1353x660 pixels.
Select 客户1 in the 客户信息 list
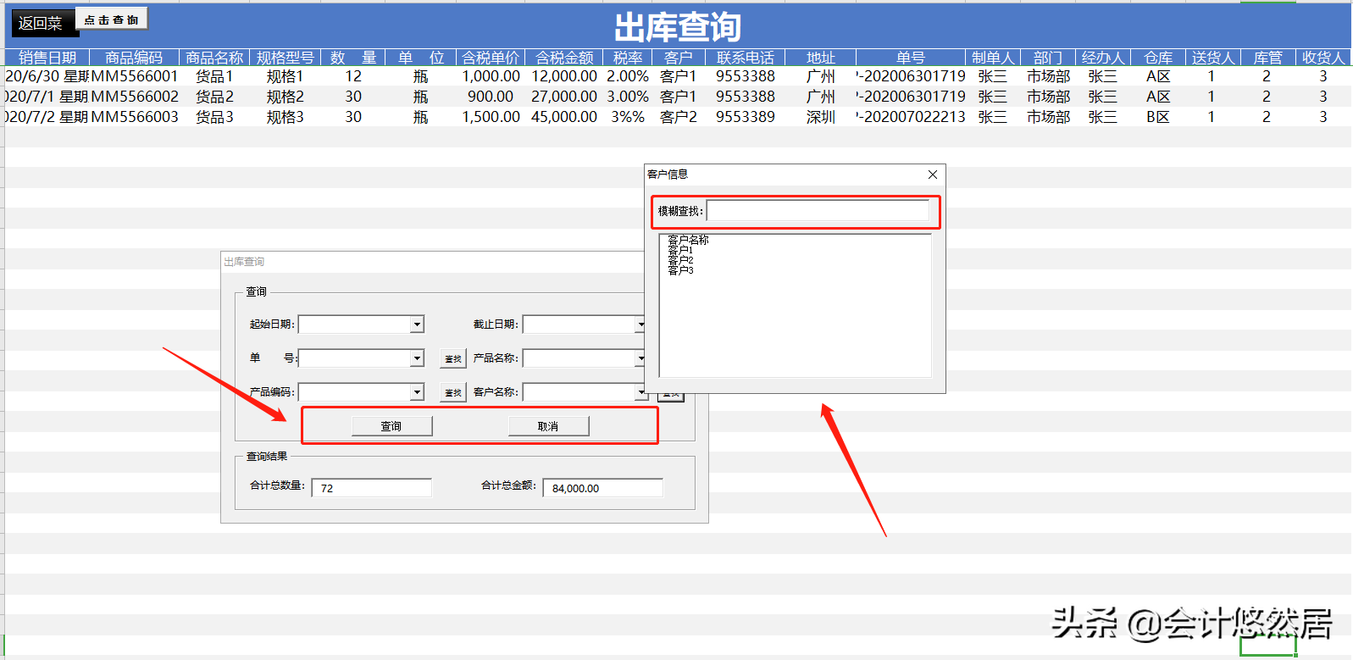point(680,251)
